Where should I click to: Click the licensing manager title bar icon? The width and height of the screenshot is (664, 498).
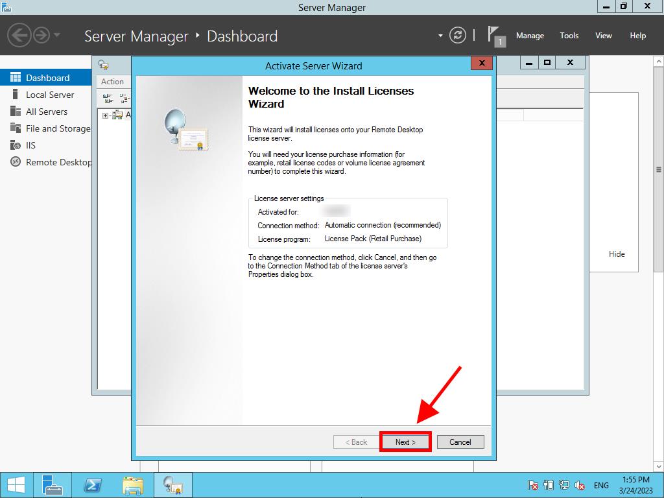click(103, 64)
